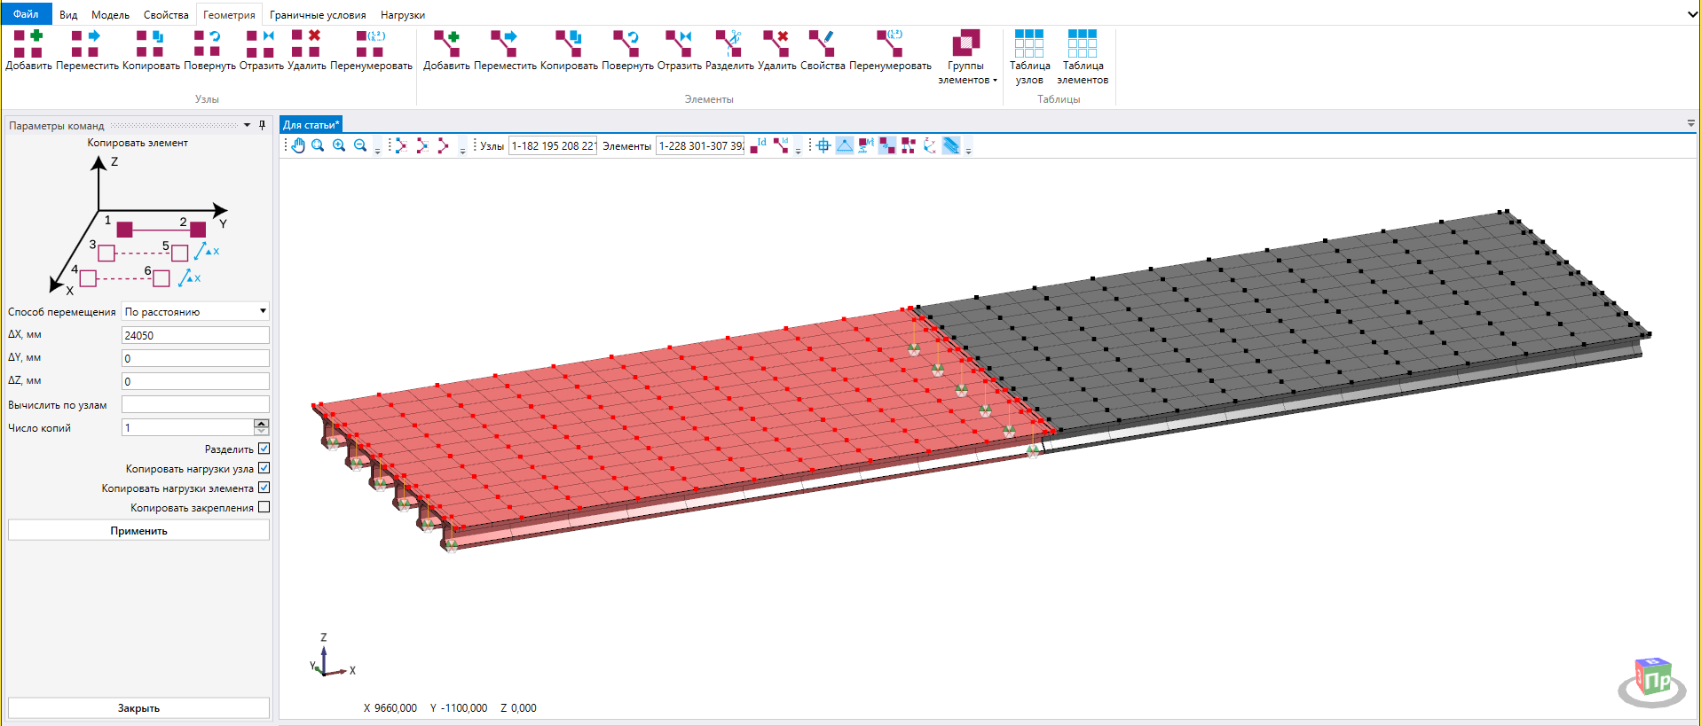The height and width of the screenshot is (726, 1701).
Task: Click the Узлы selection field
Action: 553,146
